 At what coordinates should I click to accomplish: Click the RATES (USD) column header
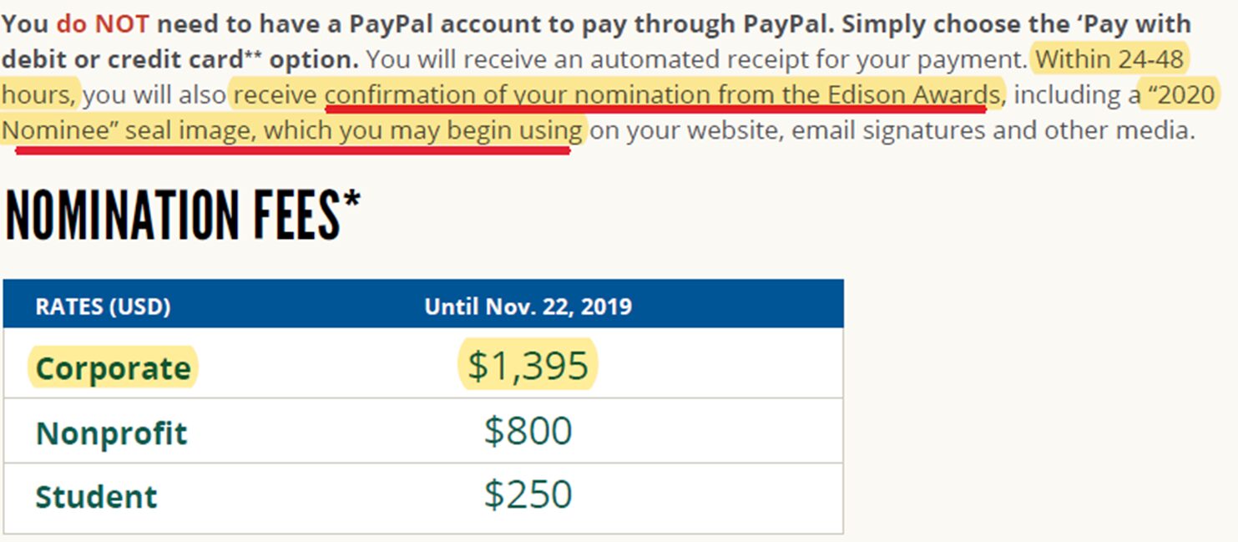pos(103,306)
